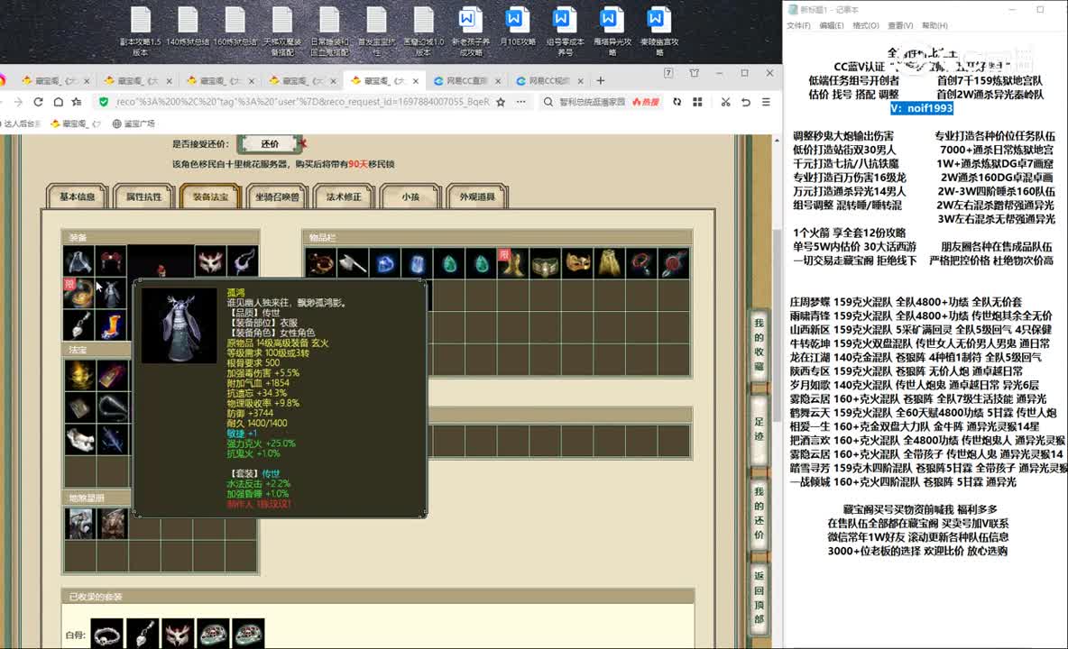Viewport: 1068px width, 649px height.
Task: Select first 地煞星册 portrait icon
Action: pyautogui.click(x=79, y=523)
